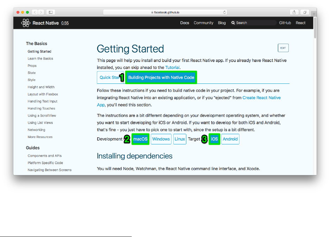330x237 pixels.
Task: Open Layout with Flexbox sidebar item
Action: pyautogui.click(x=43, y=94)
